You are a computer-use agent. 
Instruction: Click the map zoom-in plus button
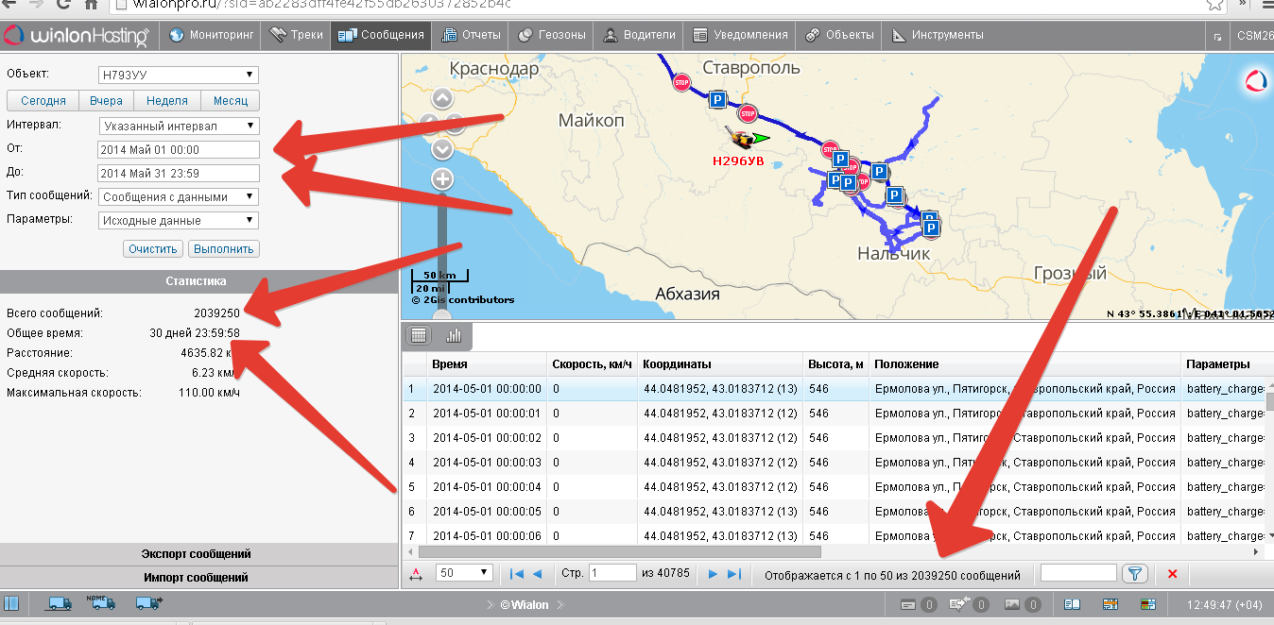[x=441, y=179]
